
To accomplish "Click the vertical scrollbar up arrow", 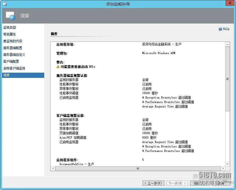I will 227,44.
